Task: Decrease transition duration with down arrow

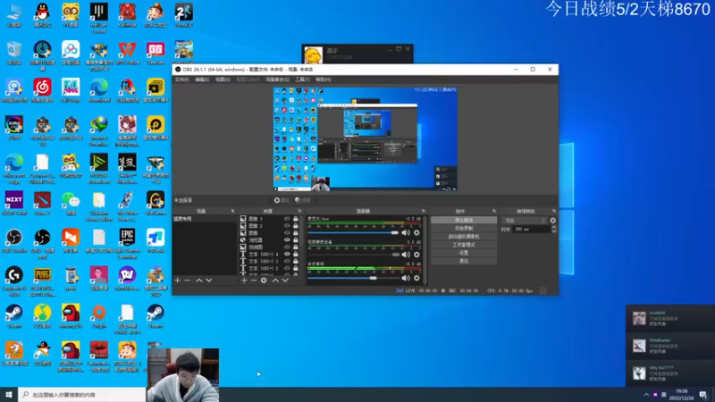Action: (x=553, y=231)
